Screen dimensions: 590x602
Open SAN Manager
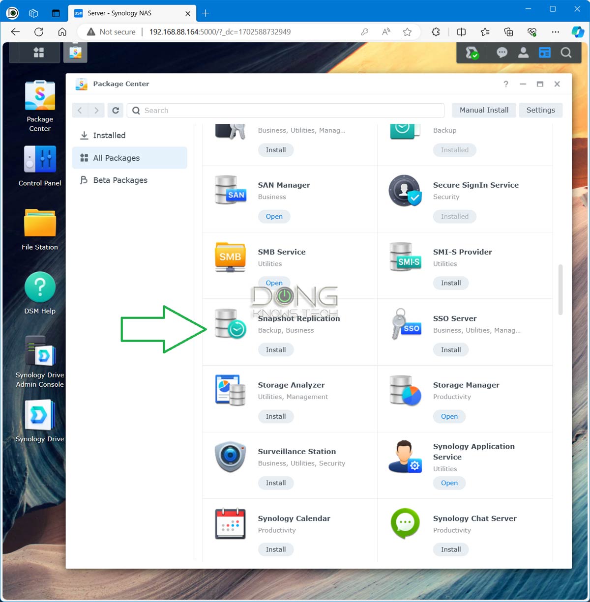(x=274, y=216)
